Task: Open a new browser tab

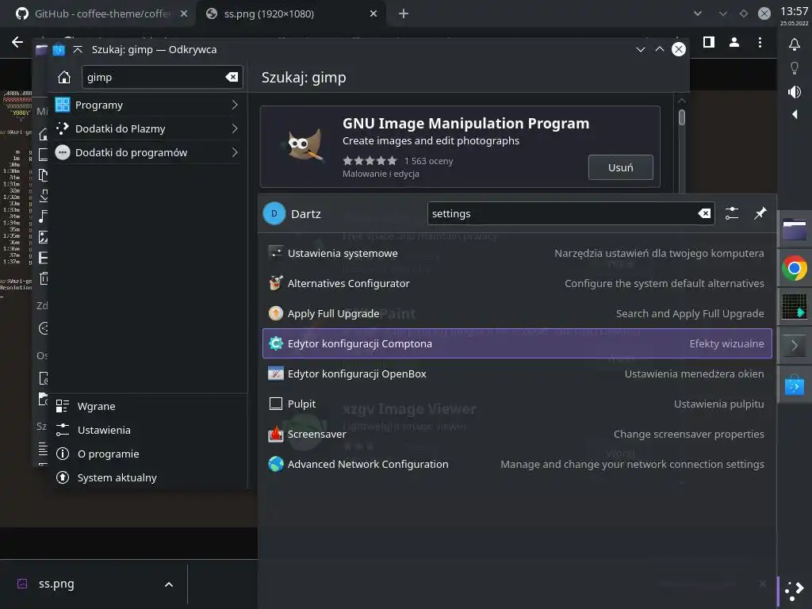Action: pyautogui.click(x=404, y=13)
